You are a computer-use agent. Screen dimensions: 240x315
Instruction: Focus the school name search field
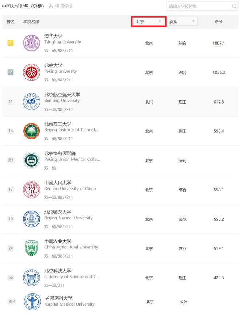[202, 6]
